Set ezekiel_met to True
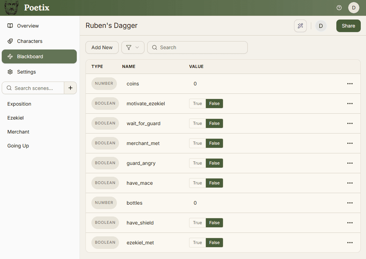The image size is (366, 259). (197, 243)
